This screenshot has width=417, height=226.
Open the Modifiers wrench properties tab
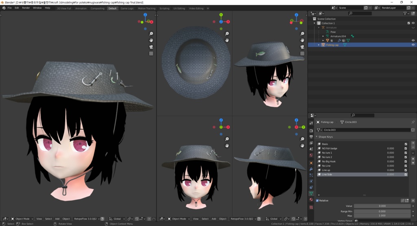(311, 169)
